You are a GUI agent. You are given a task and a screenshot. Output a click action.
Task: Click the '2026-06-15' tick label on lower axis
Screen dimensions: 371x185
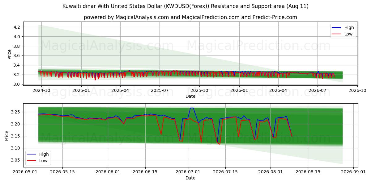145,172
